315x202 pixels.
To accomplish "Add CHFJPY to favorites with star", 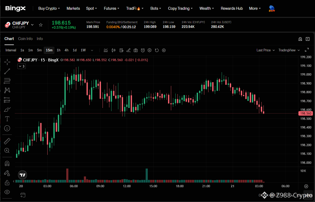I will [x=41, y=25].
